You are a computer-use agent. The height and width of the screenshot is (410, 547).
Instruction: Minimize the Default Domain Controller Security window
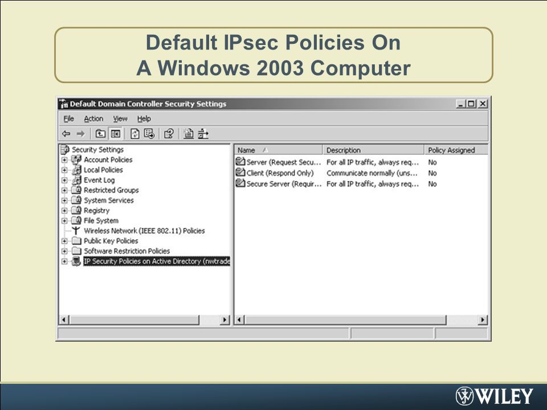click(461, 104)
